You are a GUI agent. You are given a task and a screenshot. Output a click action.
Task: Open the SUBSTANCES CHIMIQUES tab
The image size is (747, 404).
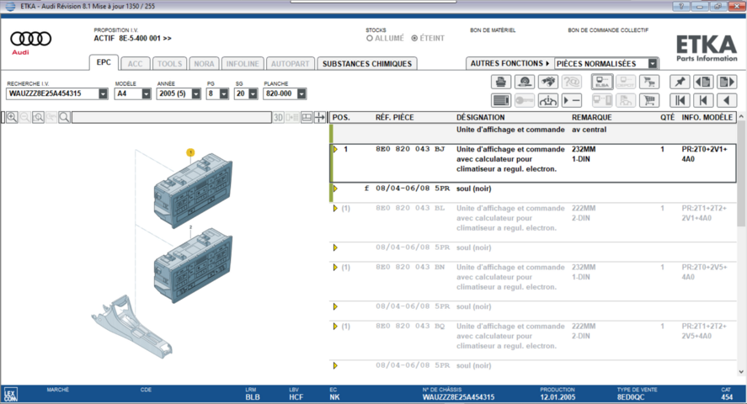point(367,64)
